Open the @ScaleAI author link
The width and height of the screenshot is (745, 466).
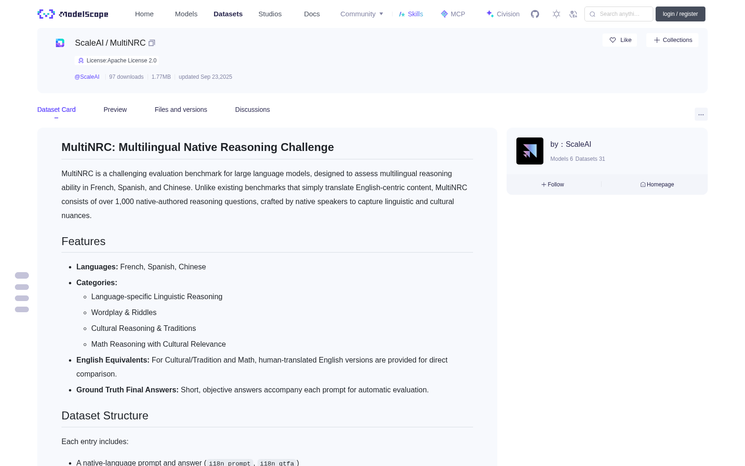87,77
